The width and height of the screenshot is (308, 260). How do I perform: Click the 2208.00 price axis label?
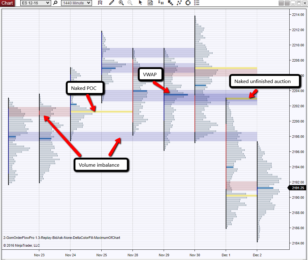click(298, 60)
